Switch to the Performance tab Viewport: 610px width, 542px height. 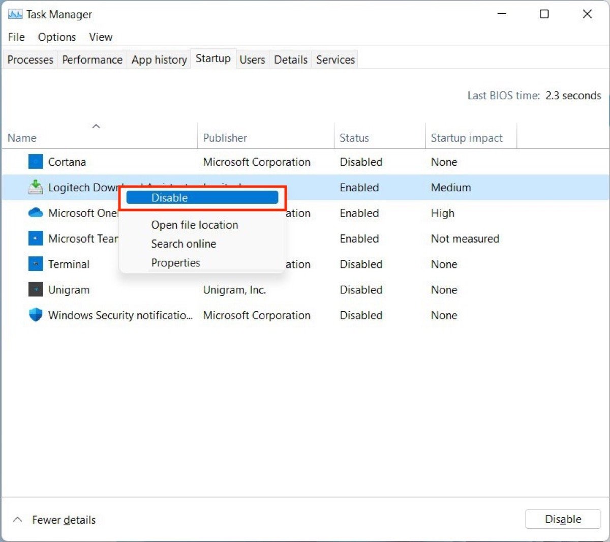click(x=92, y=59)
